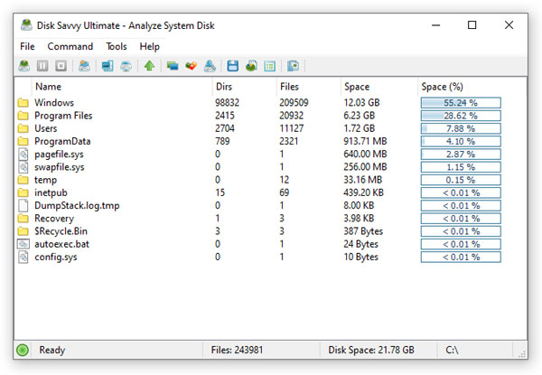This screenshot has height=375, width=542.
Task: Click the 20932 files value
Action: [292, 116]
